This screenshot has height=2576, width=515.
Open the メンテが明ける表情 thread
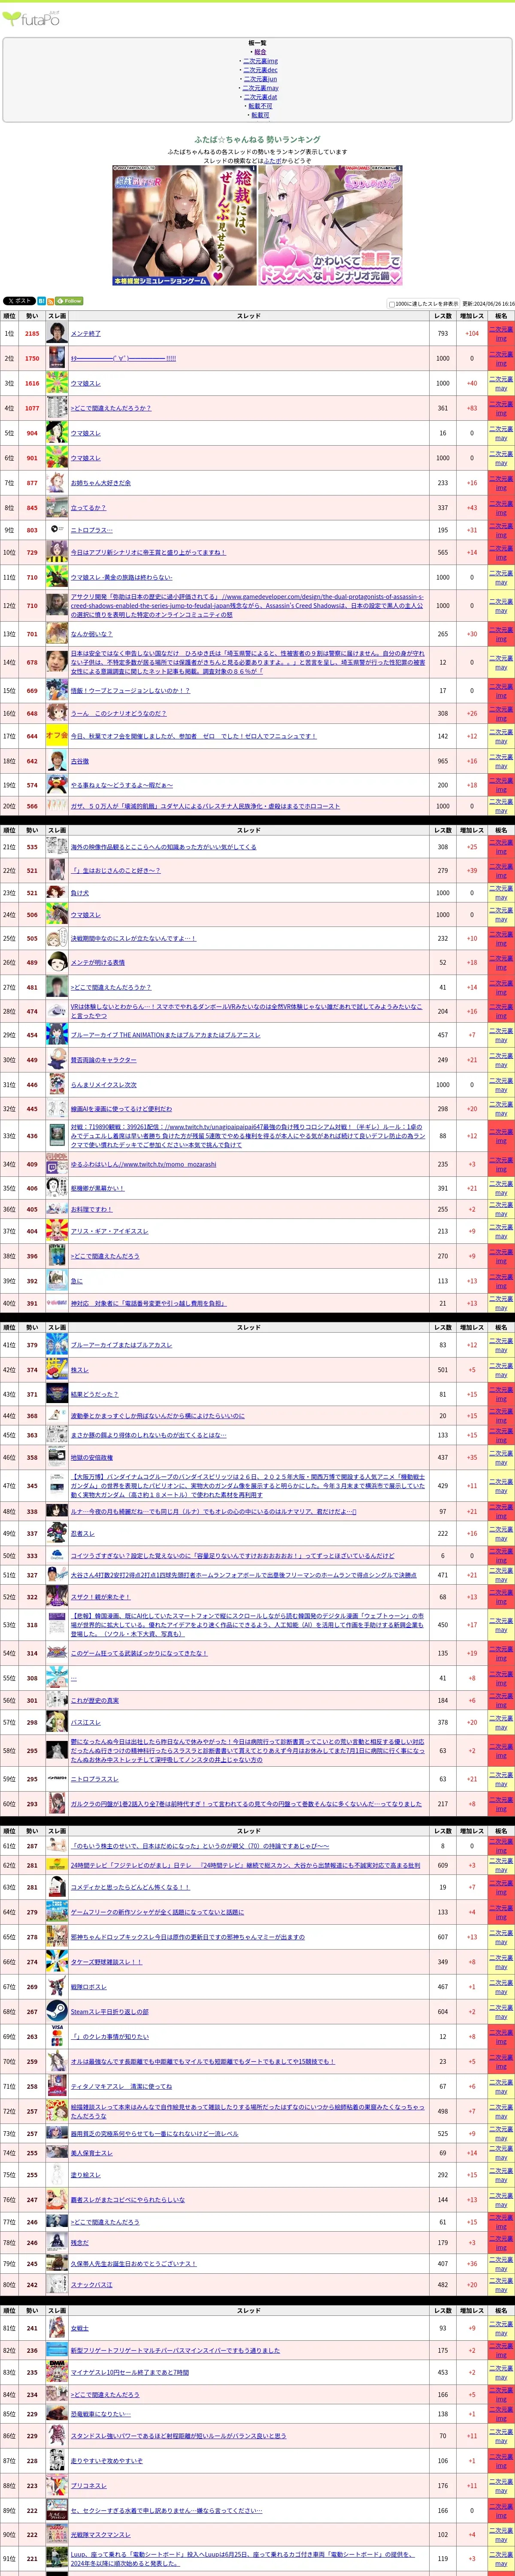click(x=98, y=963)
